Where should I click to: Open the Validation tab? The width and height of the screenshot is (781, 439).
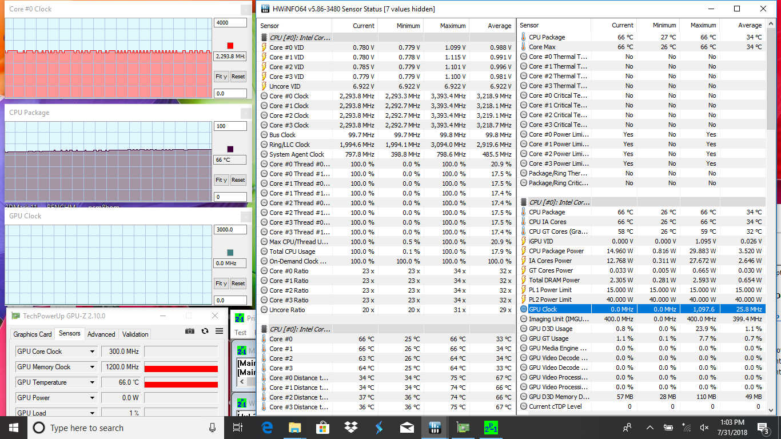point(136,334)
